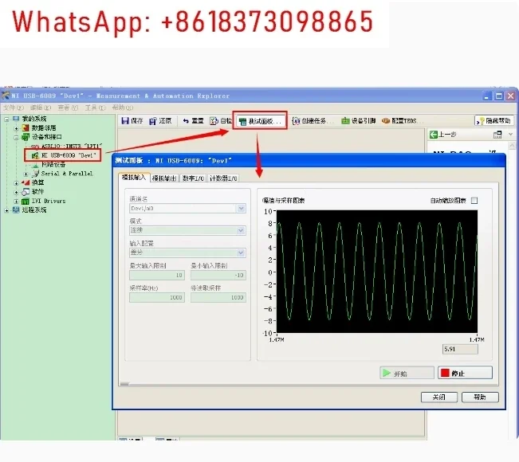Viewport: 519px width, 462px height.
Task: Collapse the 设备和接口 tree node
Action: point(16,137)
